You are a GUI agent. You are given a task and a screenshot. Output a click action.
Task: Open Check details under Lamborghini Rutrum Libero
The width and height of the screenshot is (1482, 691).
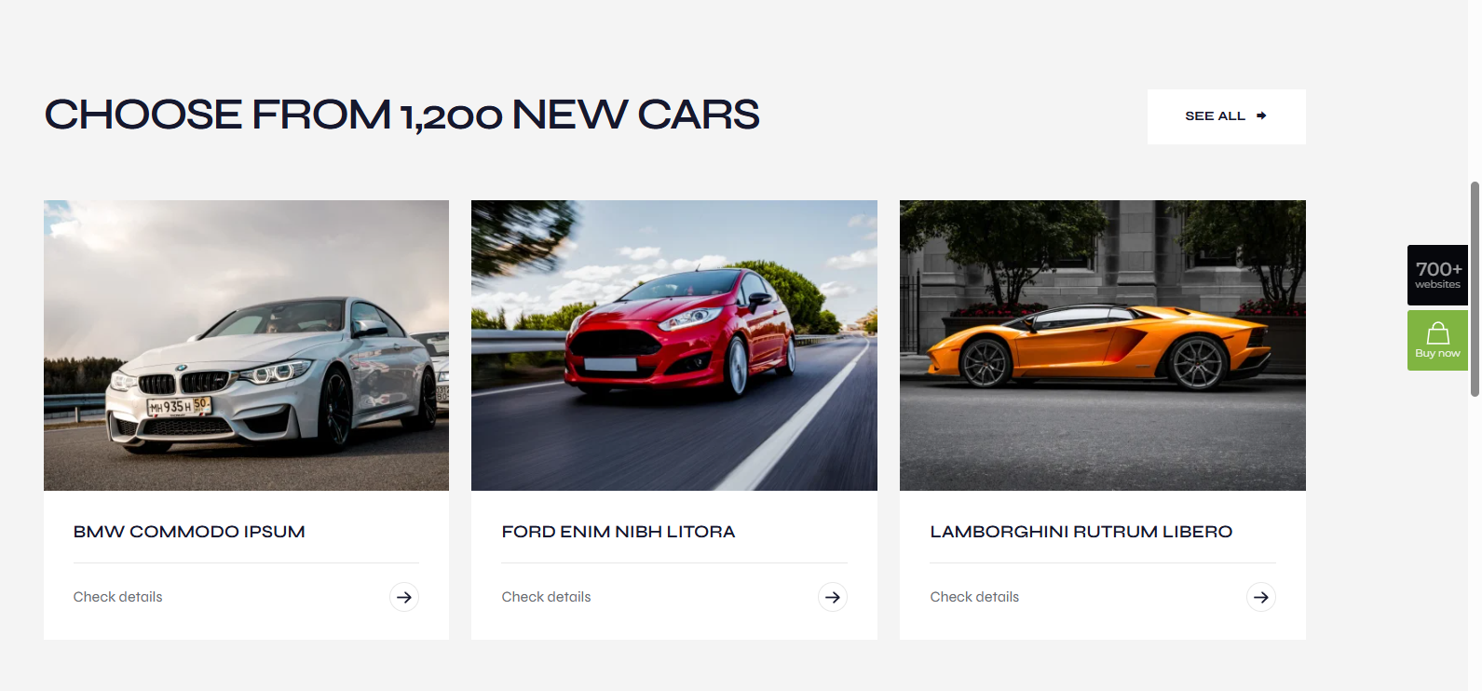coord(975,597)
